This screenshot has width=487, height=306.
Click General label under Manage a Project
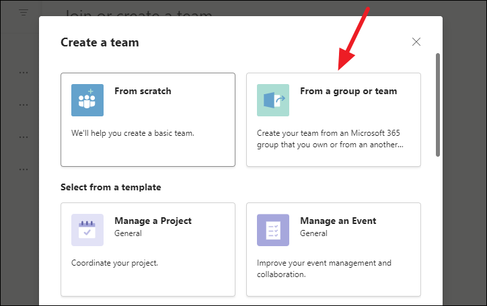(x=128, y=233)
